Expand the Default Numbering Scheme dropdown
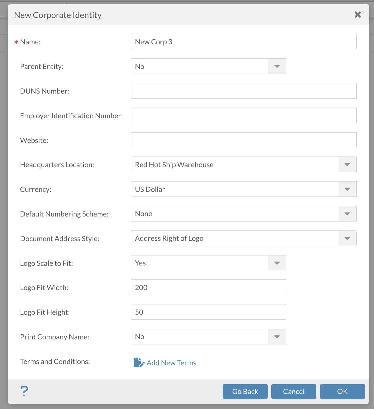The image size is (374, 409). tap(347, 214)
